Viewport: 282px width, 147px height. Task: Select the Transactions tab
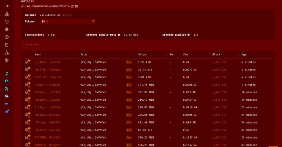point(31,45)
